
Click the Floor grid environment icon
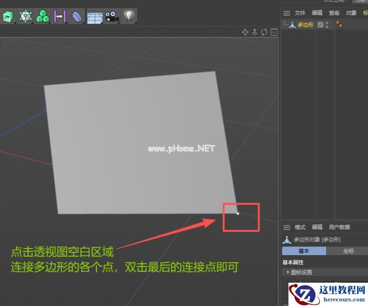coord(95,17)
